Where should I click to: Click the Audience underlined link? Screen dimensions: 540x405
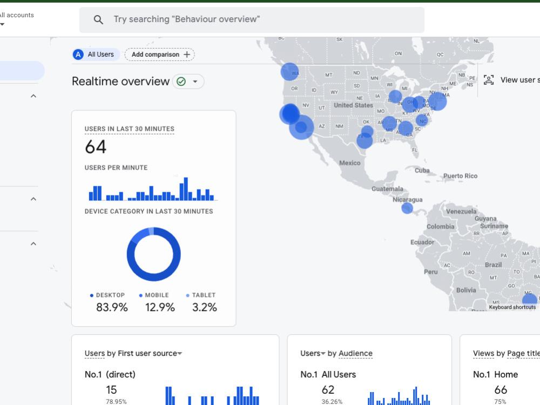[355, 353]
